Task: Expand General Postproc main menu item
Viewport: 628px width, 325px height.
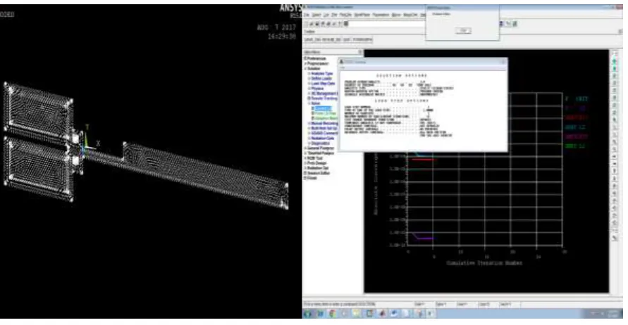Action: (x=319, y=148)
